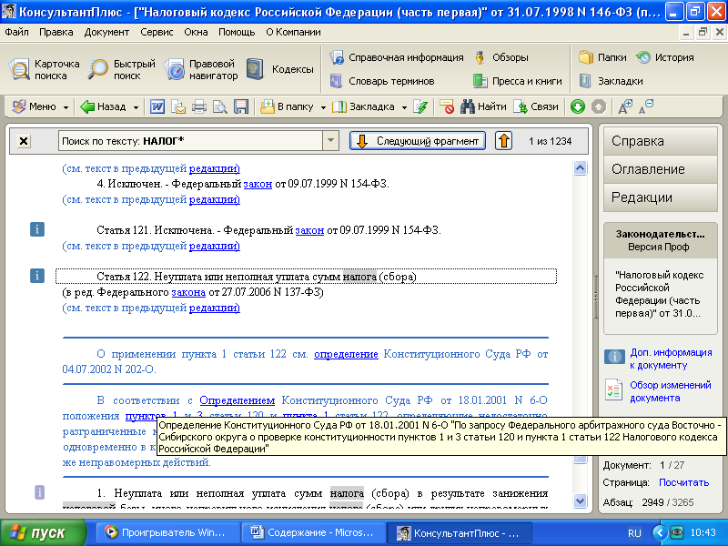Image resolution: width=728 pixels, height=546 pixels.
Task: Add document В папку
Action: (x=288, y=106)
